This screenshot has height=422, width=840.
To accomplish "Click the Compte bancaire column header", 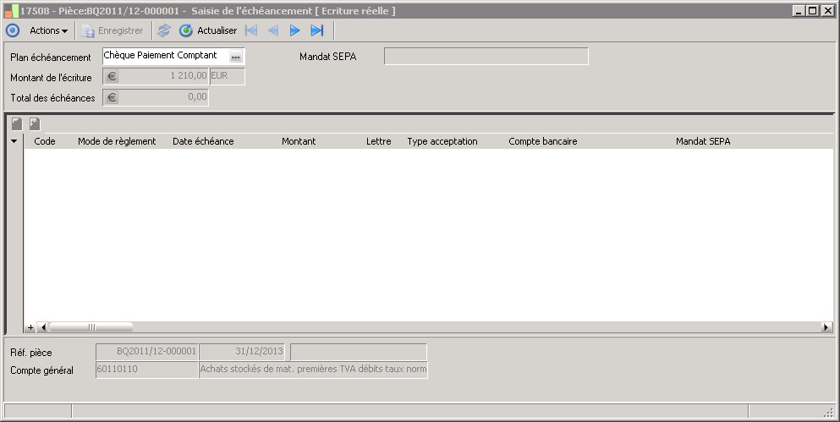I will point(543,141).
